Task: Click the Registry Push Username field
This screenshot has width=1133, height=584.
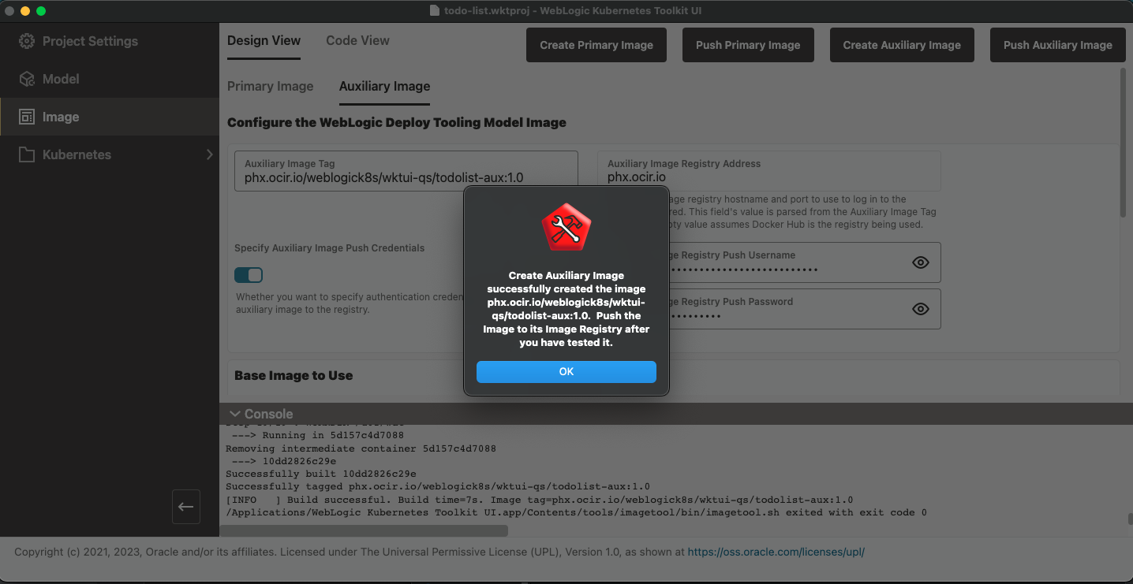Action: 769,262
